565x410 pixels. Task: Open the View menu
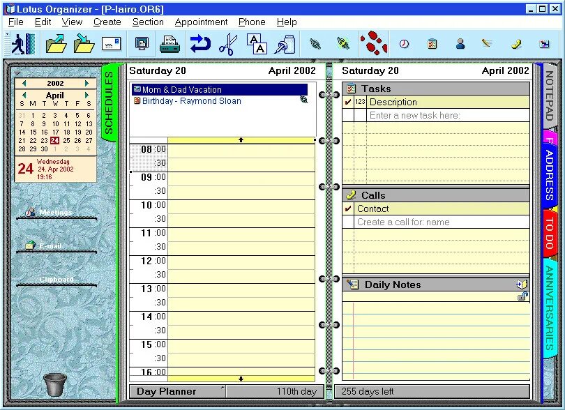tap(72, 22)
